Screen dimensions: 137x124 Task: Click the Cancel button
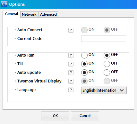pos(85,116)
